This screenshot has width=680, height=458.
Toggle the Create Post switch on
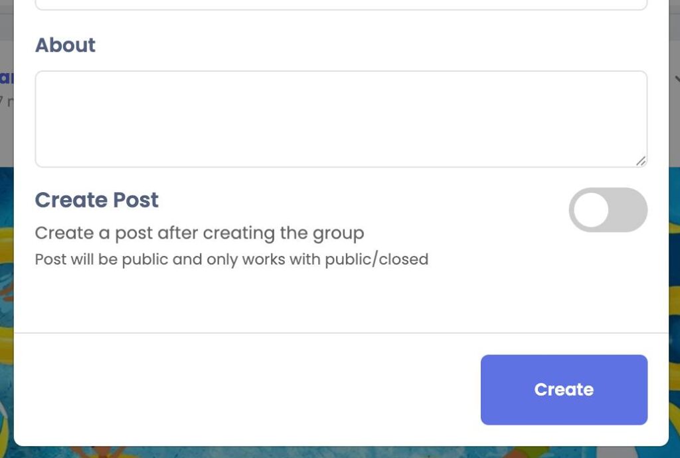608,209
